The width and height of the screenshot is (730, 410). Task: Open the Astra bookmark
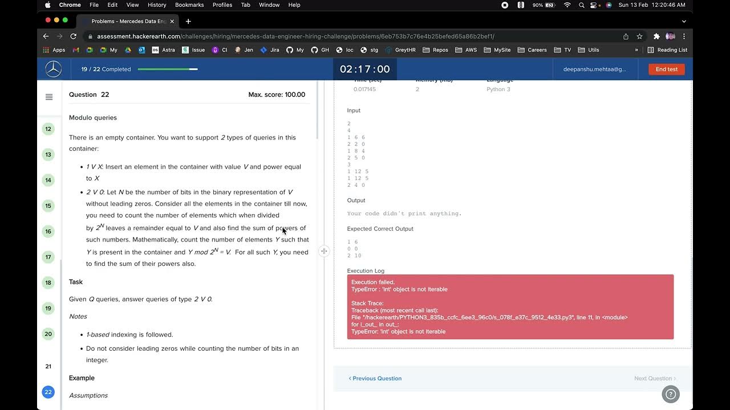pyautogui.click(x=163, y=50)
